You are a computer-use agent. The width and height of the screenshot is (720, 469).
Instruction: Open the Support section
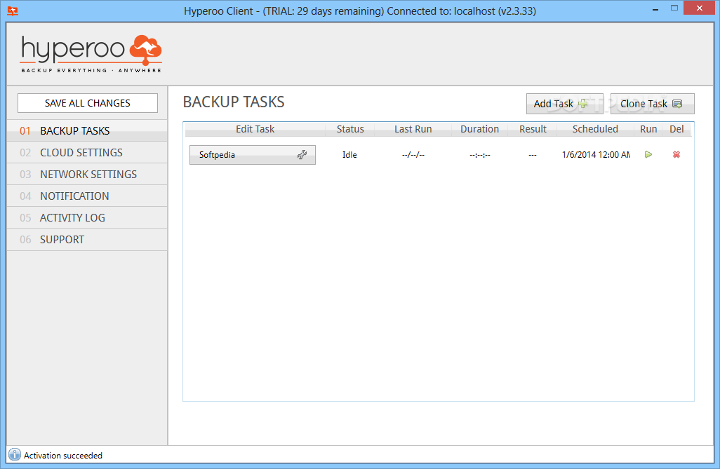point(87,240)
